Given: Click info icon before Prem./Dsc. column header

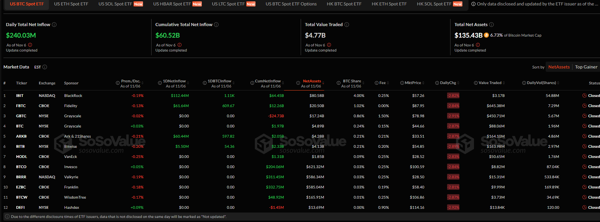Looking at the screenshot, I should coord(118,83).
